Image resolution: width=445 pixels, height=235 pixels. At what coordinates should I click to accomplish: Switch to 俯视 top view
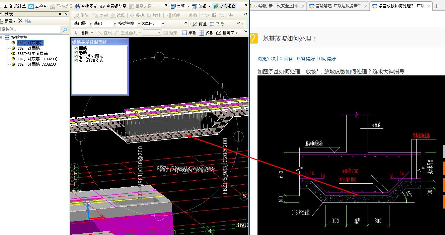200,6
